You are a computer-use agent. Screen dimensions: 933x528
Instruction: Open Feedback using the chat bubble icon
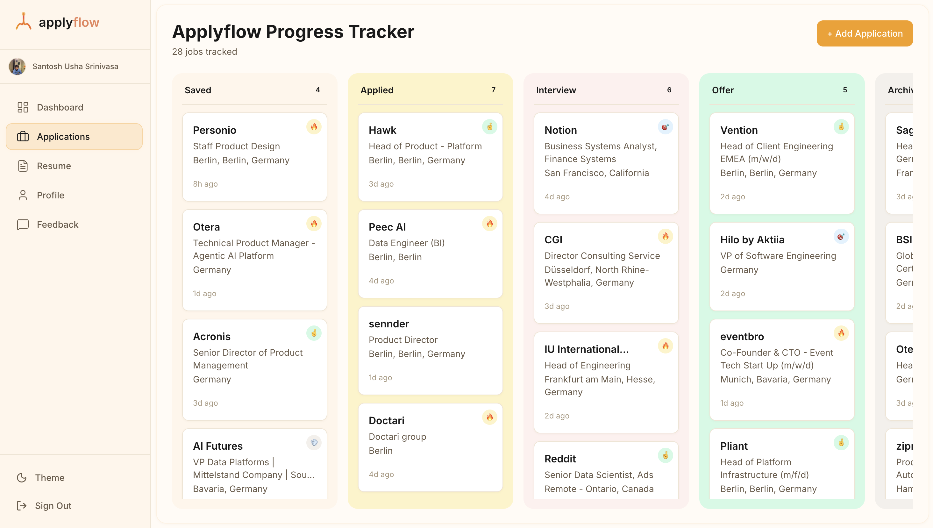coord(23,225)
